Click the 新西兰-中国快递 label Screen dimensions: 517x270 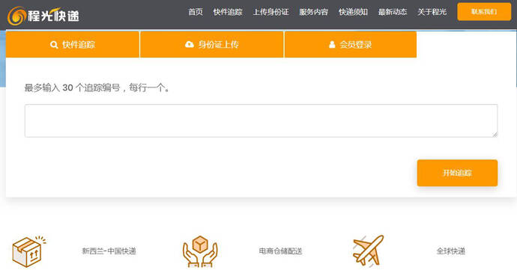109,251
